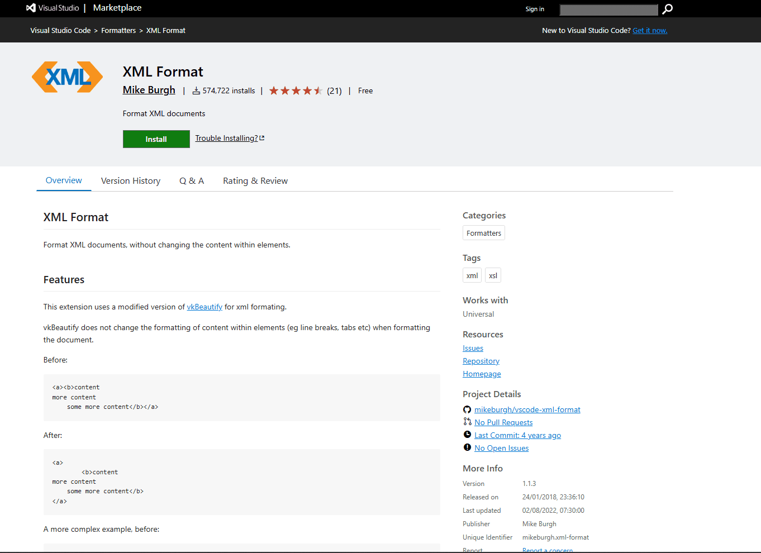Image resolution: width=761 pixels, height=553 pixels.
Task: Click the clock icon beside Last Commit
Action: click(x=467, y=435)
